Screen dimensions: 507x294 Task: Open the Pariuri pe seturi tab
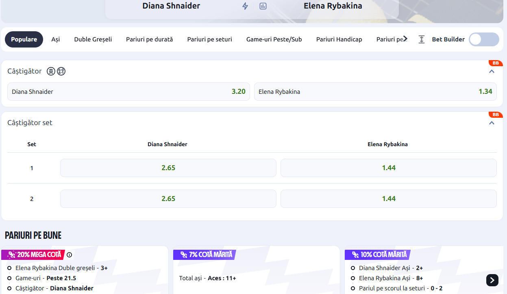(x=210, y=39)
